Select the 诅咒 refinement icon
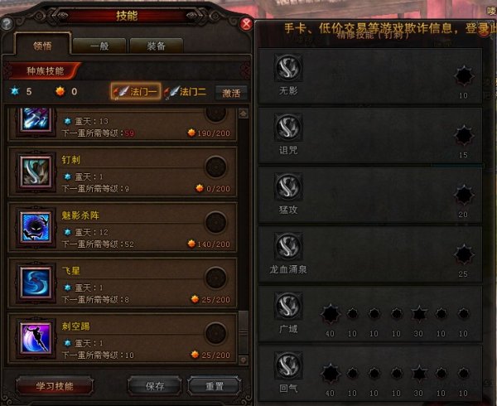The image size is (497, 406). [288, 127]
